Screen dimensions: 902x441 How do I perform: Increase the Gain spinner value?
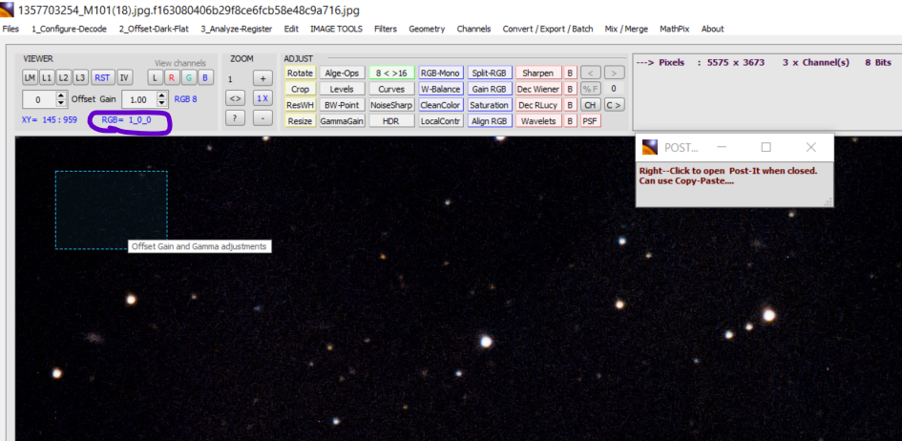point(162,96)
